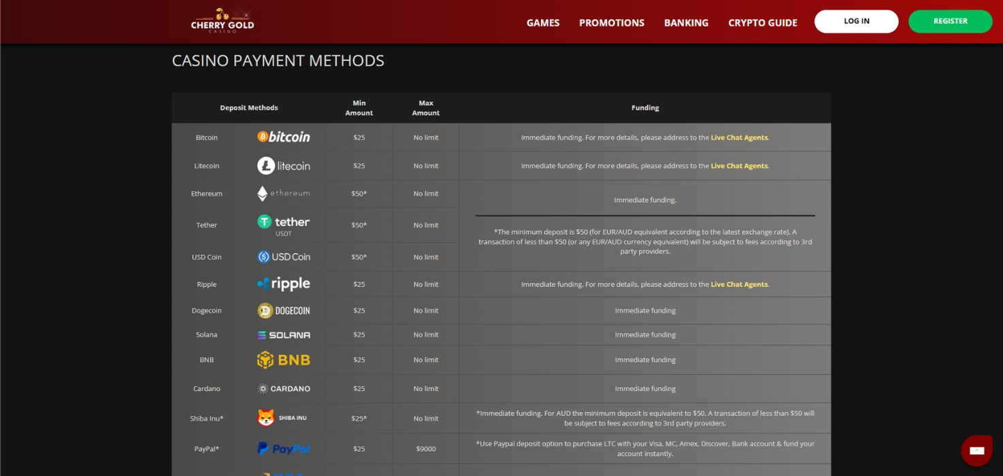Open the Crypto Guide menu item
1003x476 pixels.
[x=763, y=22]
